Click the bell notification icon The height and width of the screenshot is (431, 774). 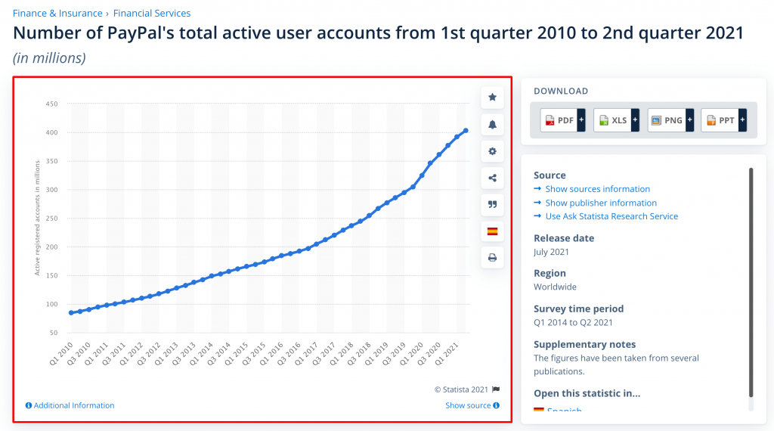coord(492,125)
